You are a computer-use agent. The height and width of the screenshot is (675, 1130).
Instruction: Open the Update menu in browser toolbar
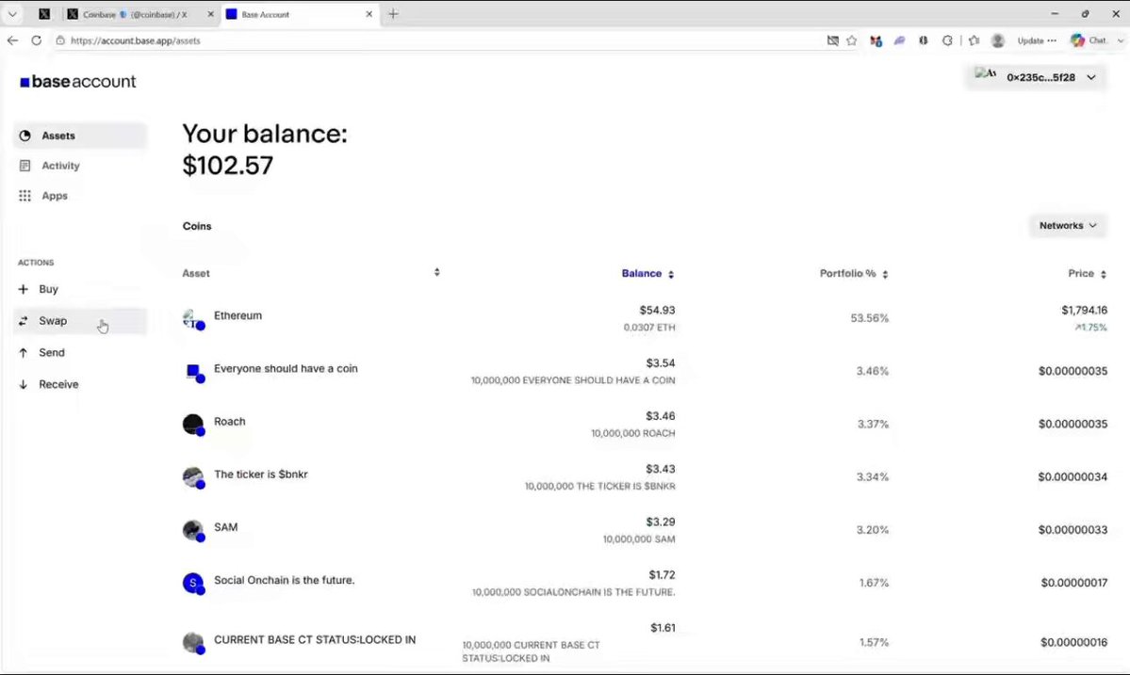pos(1037,41)
